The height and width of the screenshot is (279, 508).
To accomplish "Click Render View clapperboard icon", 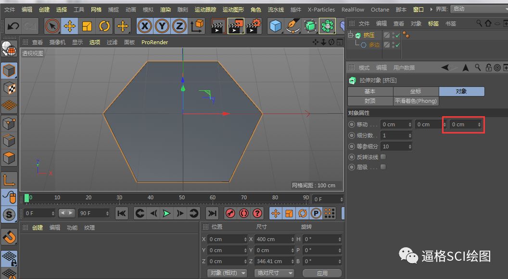I will click(x=219, y=26).
